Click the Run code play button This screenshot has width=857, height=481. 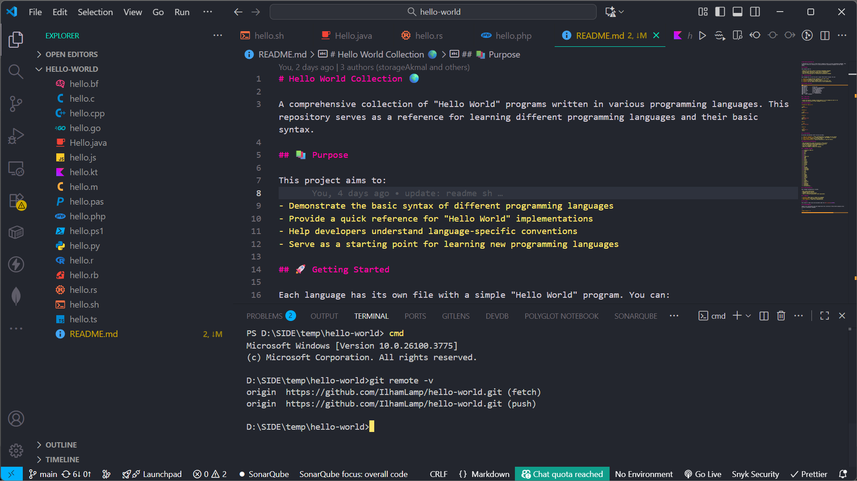[x=702, y=36]
